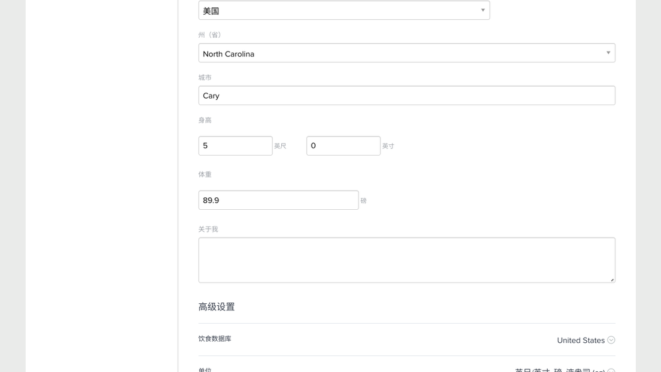Click the 身高 field label
The height and width of the screenshot is (372, 661).
[x=205, y=120]
